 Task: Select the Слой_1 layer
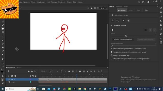22,82
